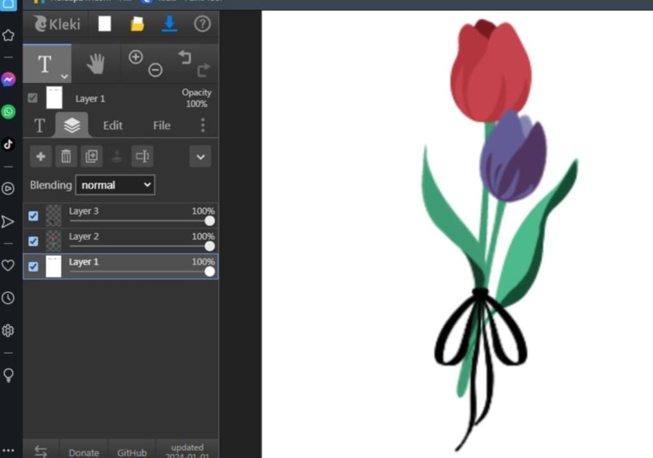
Task: Switch to the File tab
Action: (x=161, y=125)
